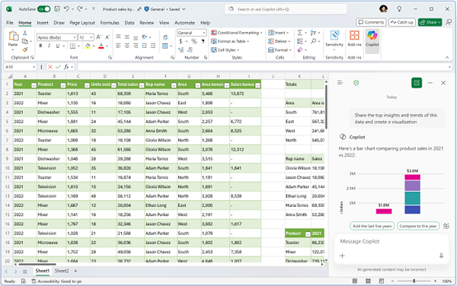Screen dimensions: 457x286
Task: Turn off AutoSave switch
Action: pos(43,9)
